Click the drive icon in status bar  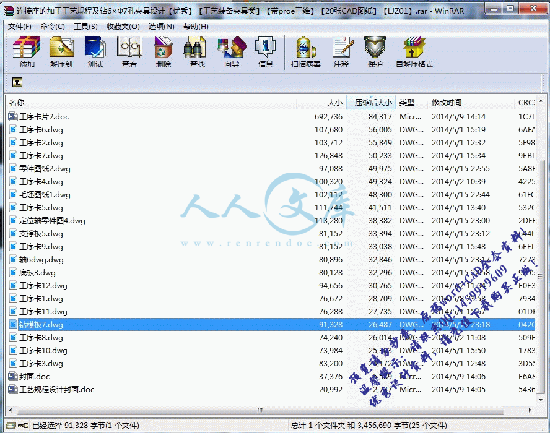coord(11,426)
